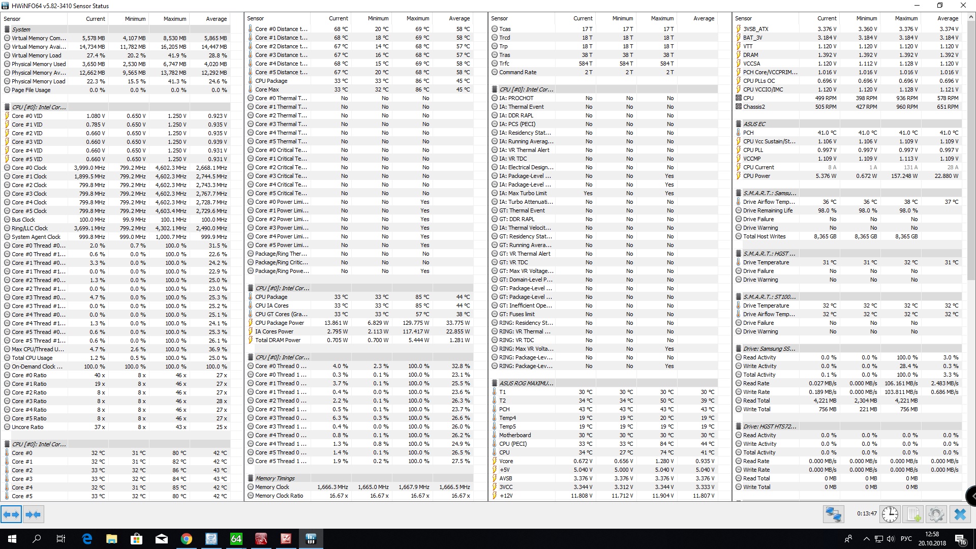Select the Core #0 Clock sensor row
976x549 pixels.
click(29, 168)
